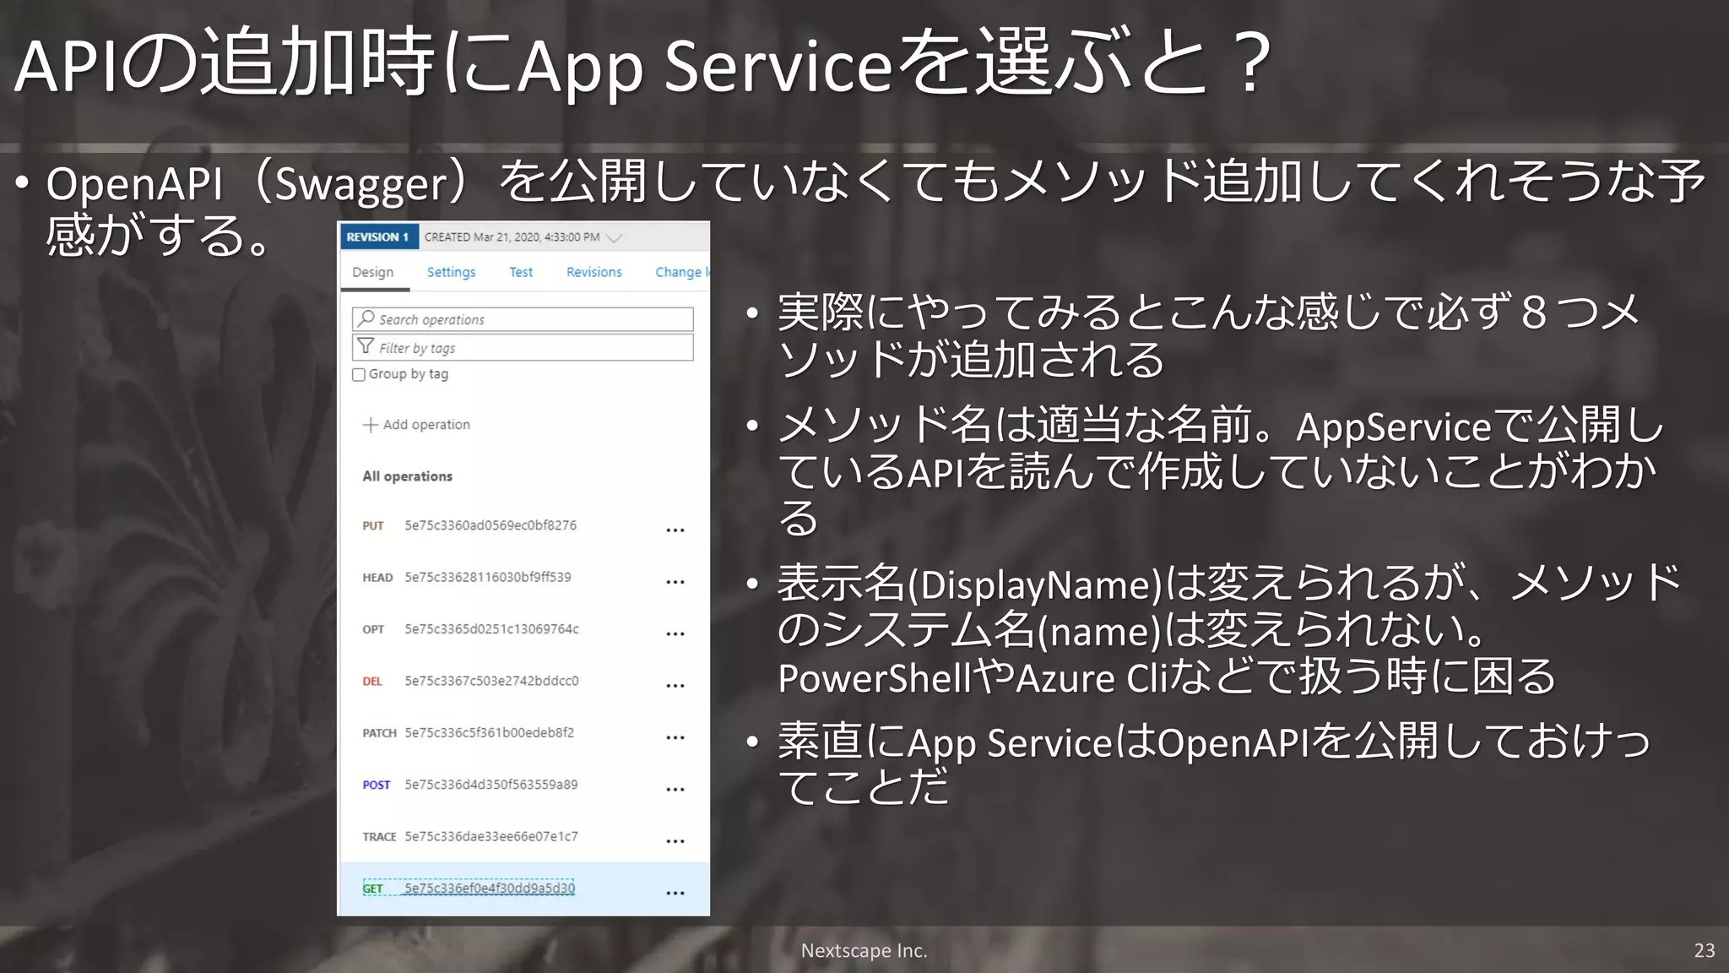
Task: Click the slide number 23
Action: point(1705,950)
